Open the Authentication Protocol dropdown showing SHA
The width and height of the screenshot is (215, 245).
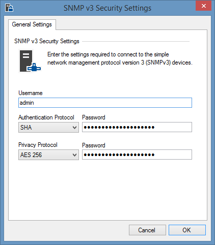(x=48, y=128)
